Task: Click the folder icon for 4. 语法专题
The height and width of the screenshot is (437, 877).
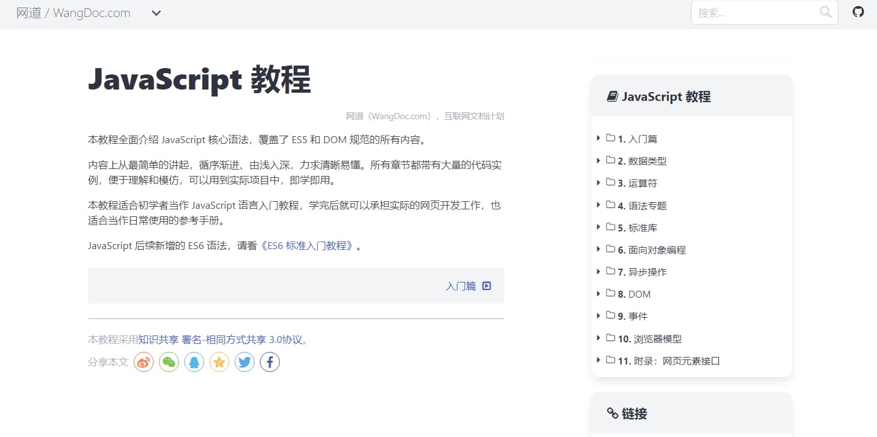Action: coord(610,205)
